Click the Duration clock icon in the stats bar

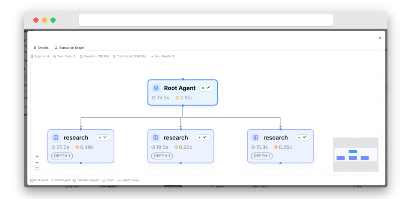(x=81, y=56)
